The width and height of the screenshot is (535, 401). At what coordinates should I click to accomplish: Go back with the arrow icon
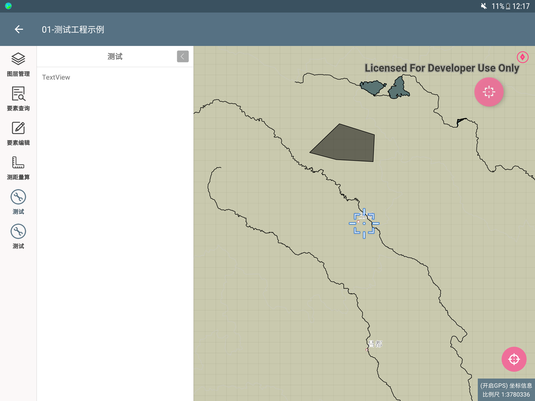point(19,29)
